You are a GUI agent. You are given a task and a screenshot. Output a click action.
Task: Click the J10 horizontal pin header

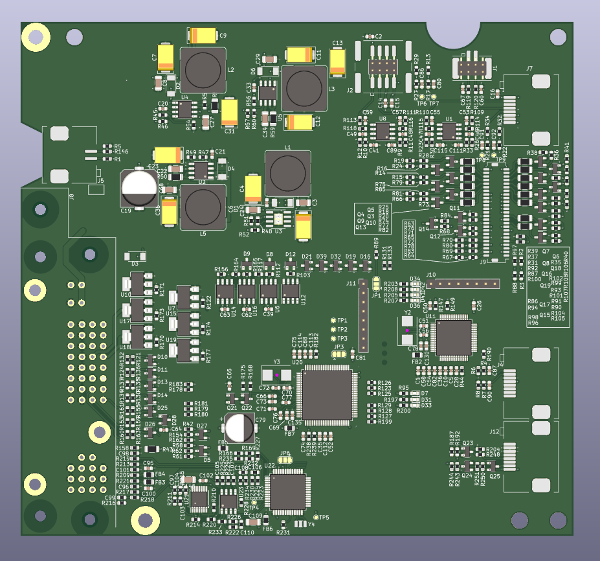(463, 284)
